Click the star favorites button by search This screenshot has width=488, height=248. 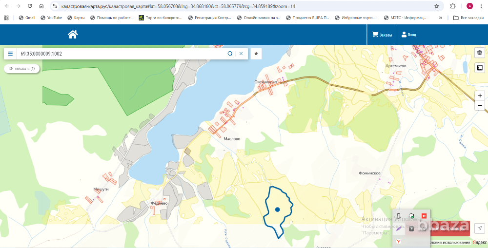tap(256, 54)
